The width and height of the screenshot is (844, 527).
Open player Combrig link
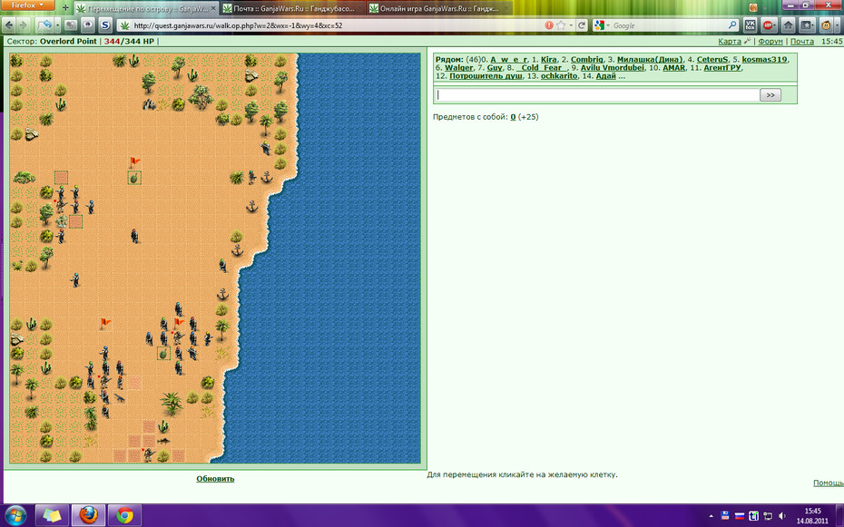[x=586, y=60]
